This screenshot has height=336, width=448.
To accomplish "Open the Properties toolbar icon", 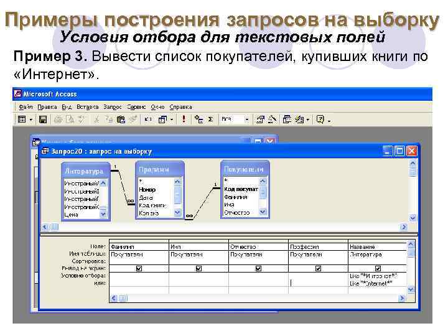I will [x=260, y=119].
